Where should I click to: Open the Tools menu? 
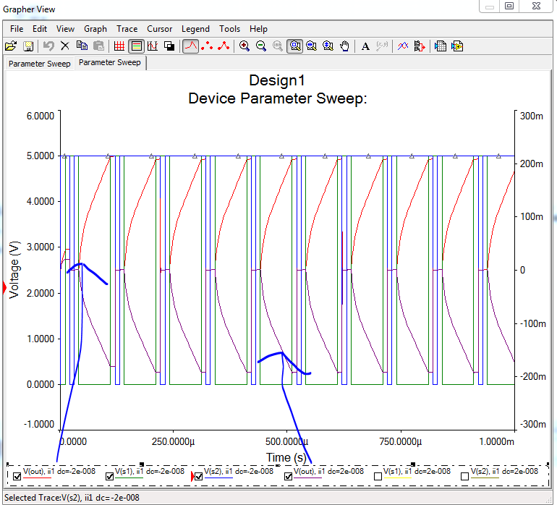pos(229,29)
